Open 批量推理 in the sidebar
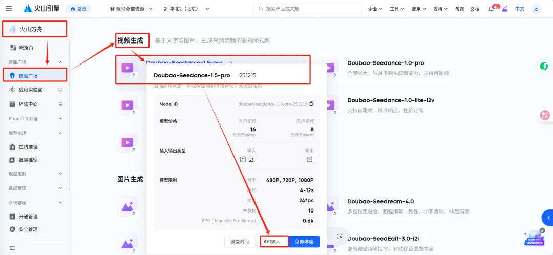The image size is (553, 255). (x=28, y=160)
